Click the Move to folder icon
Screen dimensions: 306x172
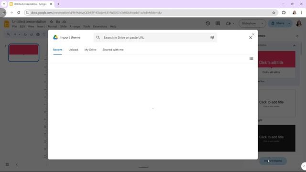point(58,21)
